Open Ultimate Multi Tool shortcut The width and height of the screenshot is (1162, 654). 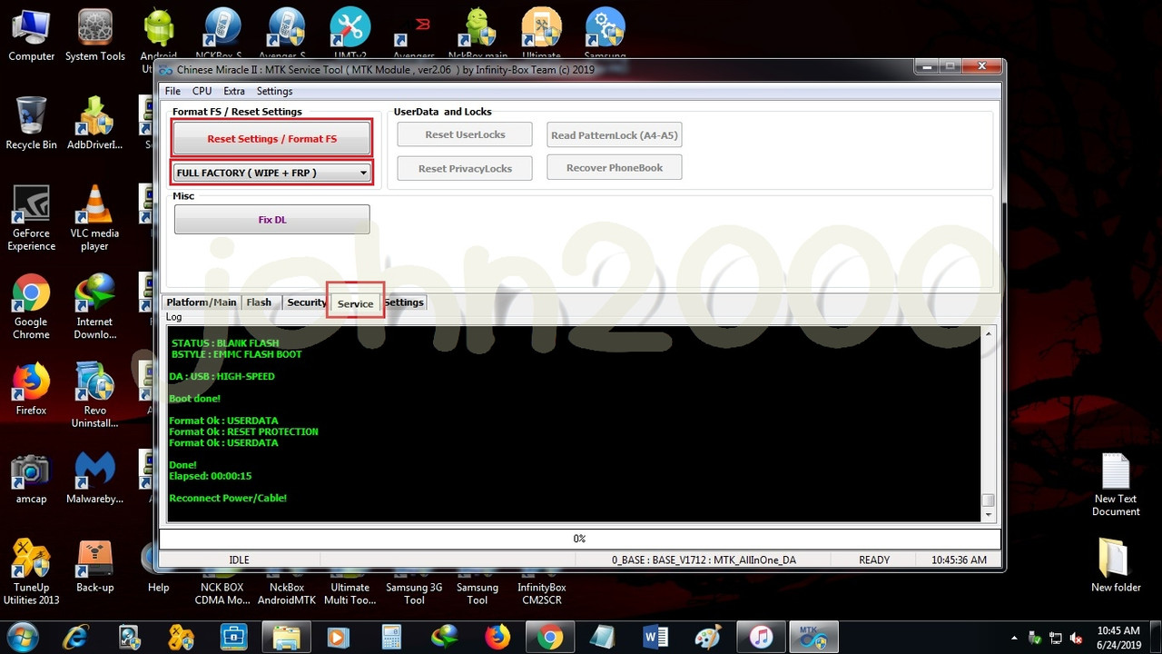pos(350,593)
